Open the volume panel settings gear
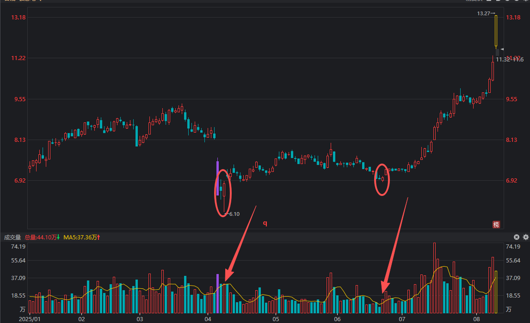The image size is (530, 323). coord(525,237)
